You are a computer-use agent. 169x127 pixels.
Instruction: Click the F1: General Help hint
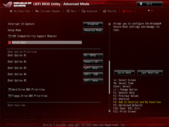(x=124, y=93)
